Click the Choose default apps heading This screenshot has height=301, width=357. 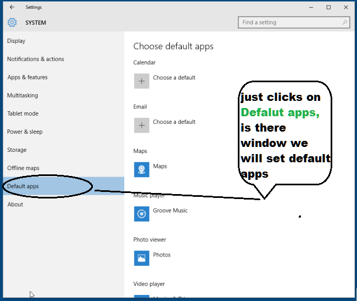[x=173, y=47]
